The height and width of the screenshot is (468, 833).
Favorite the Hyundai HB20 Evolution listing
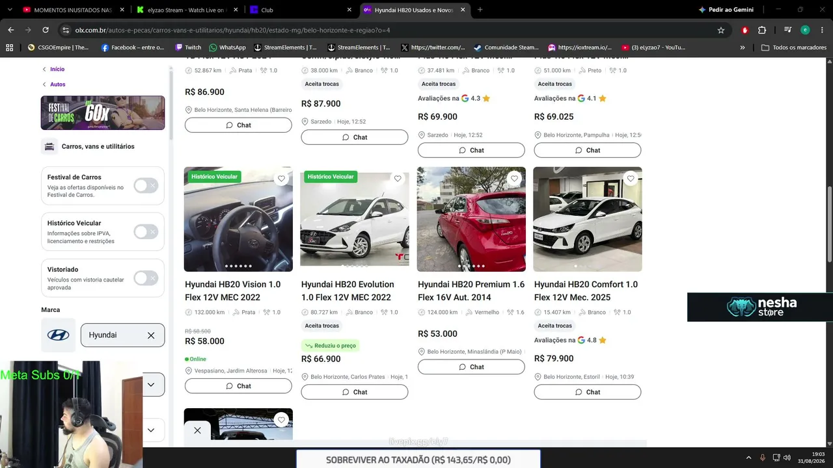pos(398,179)
